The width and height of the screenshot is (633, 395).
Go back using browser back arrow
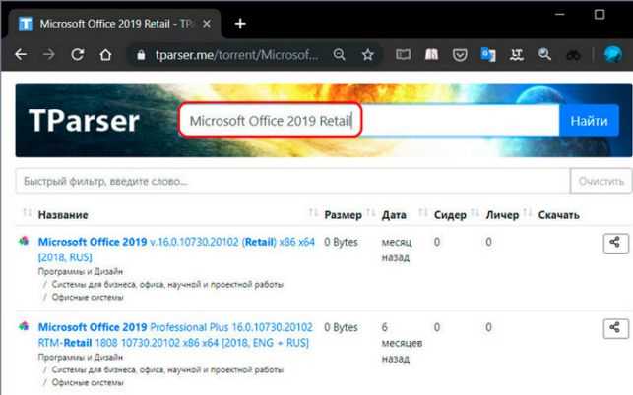(x=21, y=54)
